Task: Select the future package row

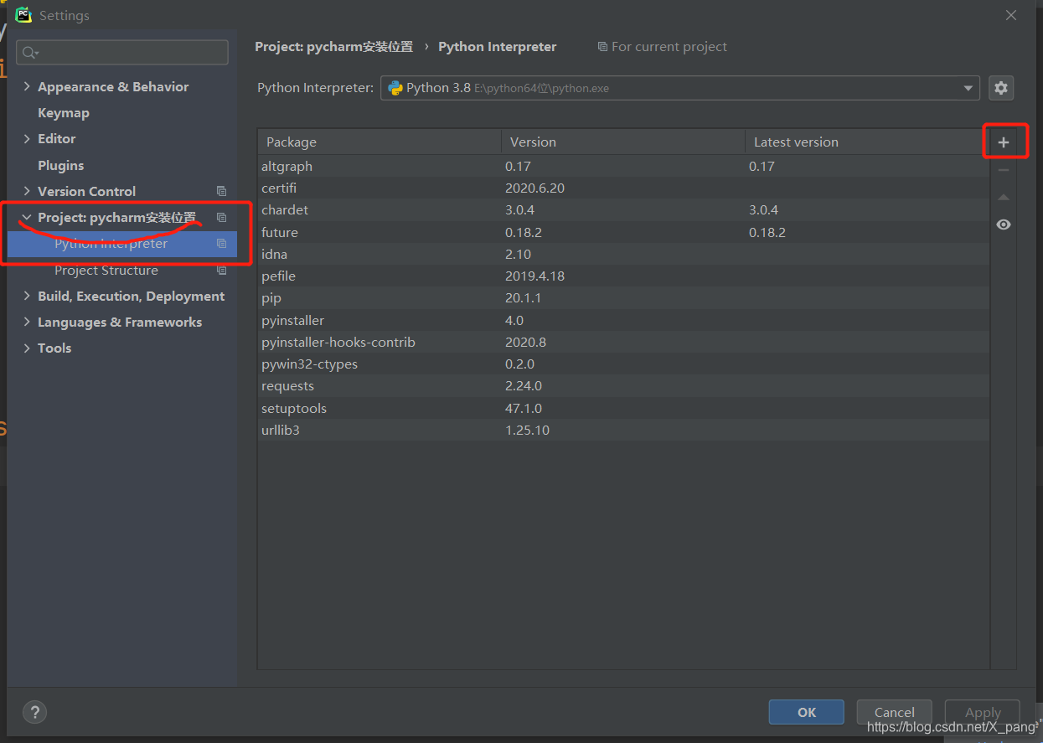Action: coord(623,232)
